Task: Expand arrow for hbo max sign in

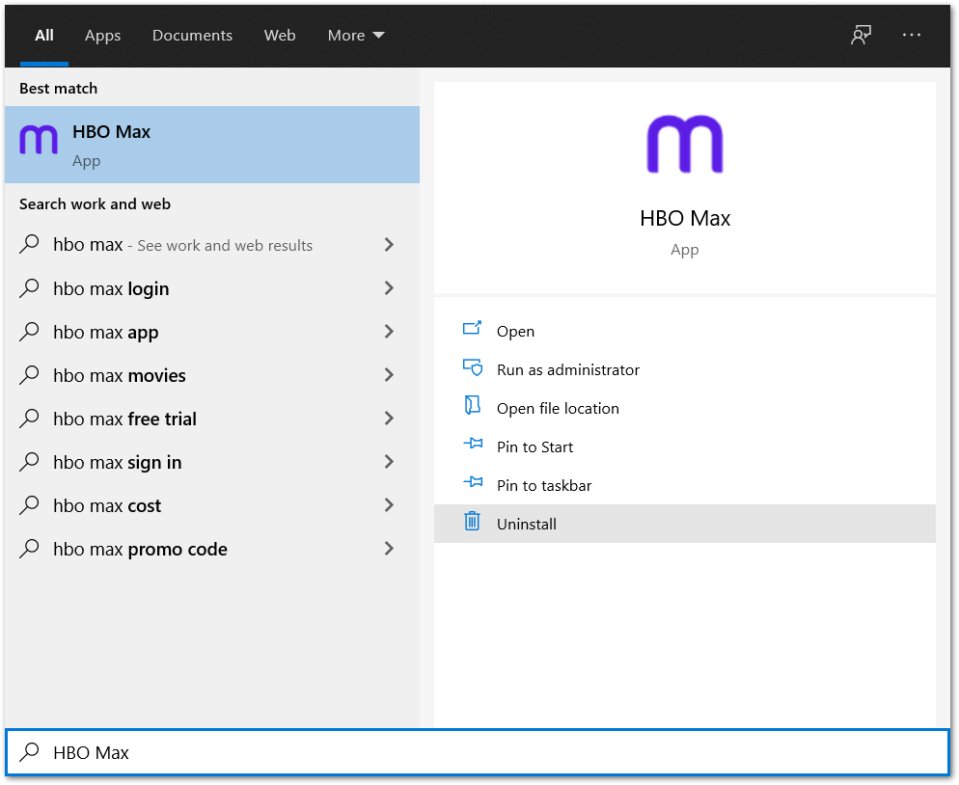Action: (389, 462)
